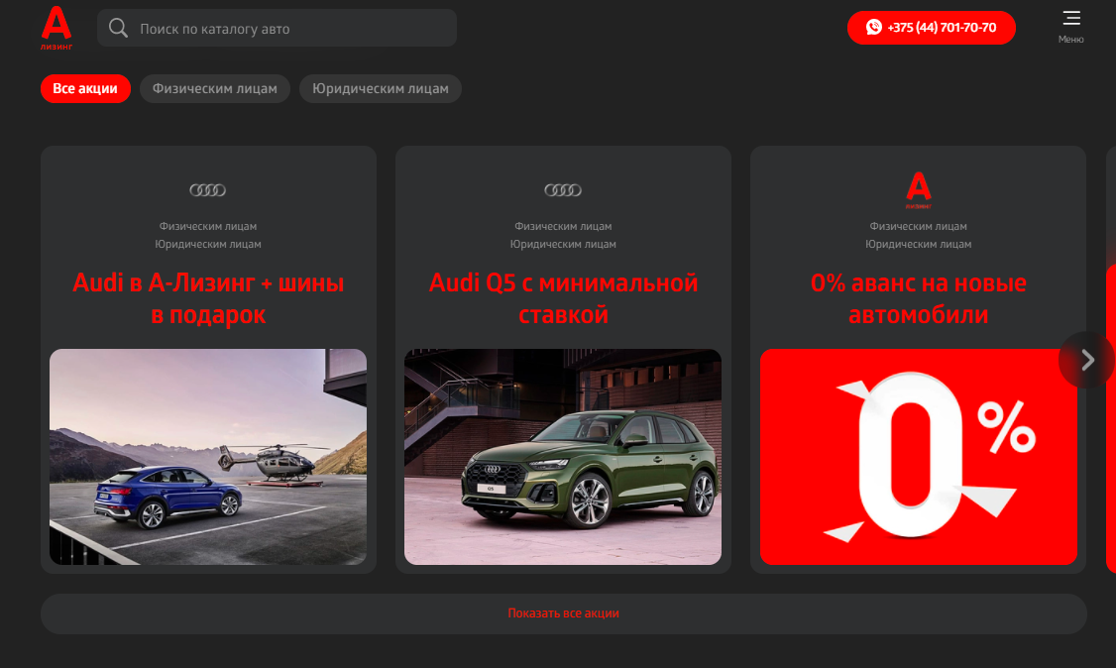Advance carousel with right arrow chevron

tap(1087, 360)
